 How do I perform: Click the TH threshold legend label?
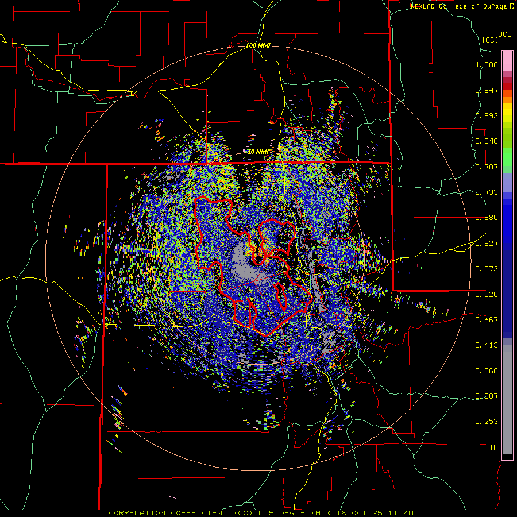point(493,447)
